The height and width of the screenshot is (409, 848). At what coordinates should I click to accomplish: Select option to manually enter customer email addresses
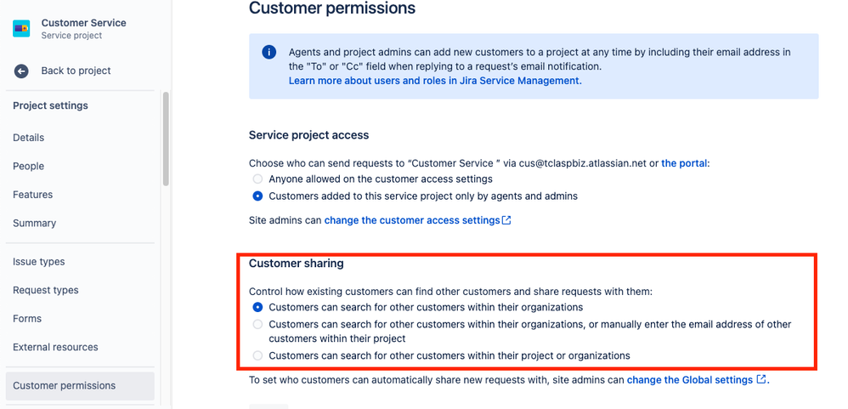click(258, 325)
